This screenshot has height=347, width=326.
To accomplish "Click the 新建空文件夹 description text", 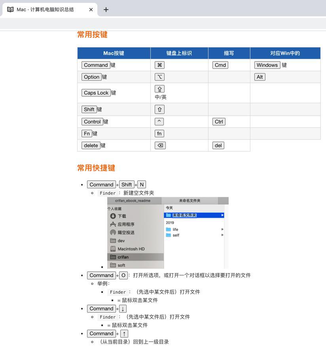I will pyautogui.click(x=138, y=193).
